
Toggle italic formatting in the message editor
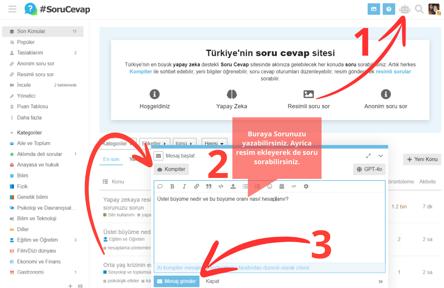(184, 186)
